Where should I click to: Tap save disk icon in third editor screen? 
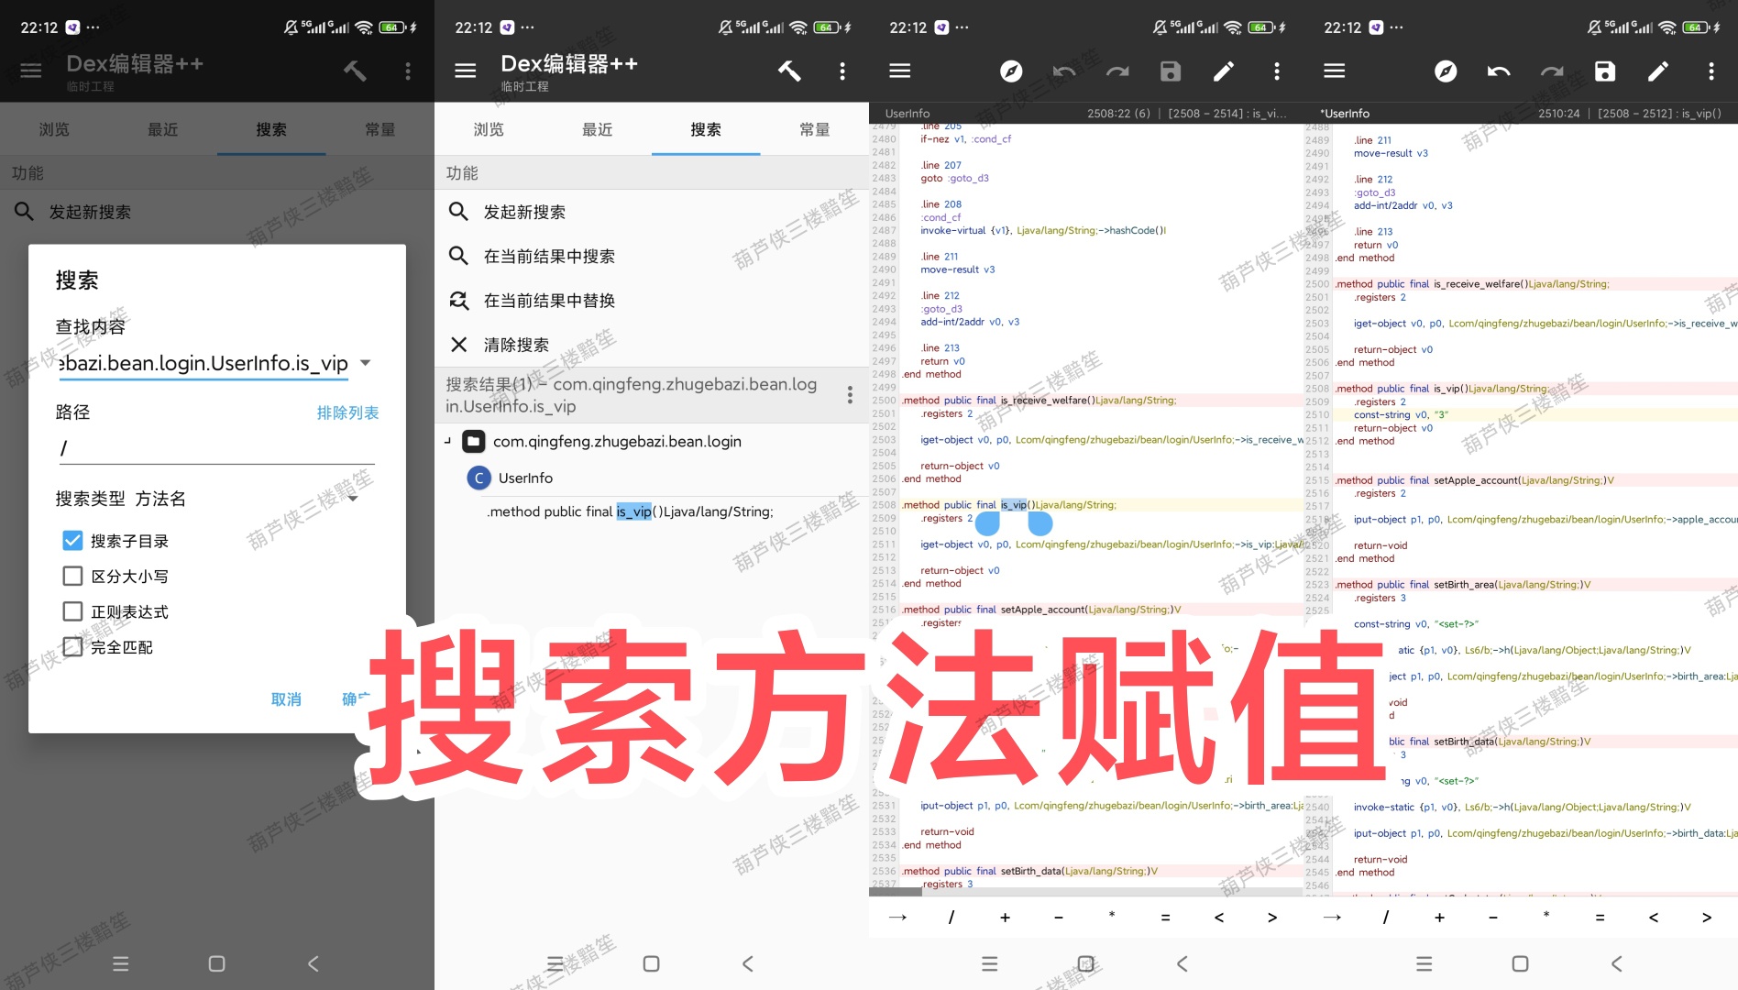pos(1171,71)
